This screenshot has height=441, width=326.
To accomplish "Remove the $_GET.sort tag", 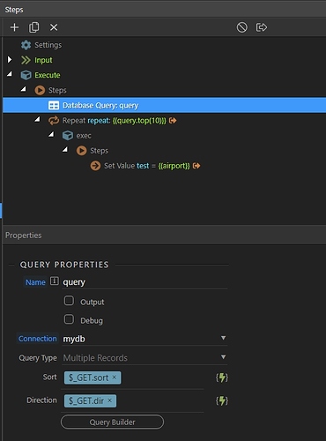I will 115,377.
